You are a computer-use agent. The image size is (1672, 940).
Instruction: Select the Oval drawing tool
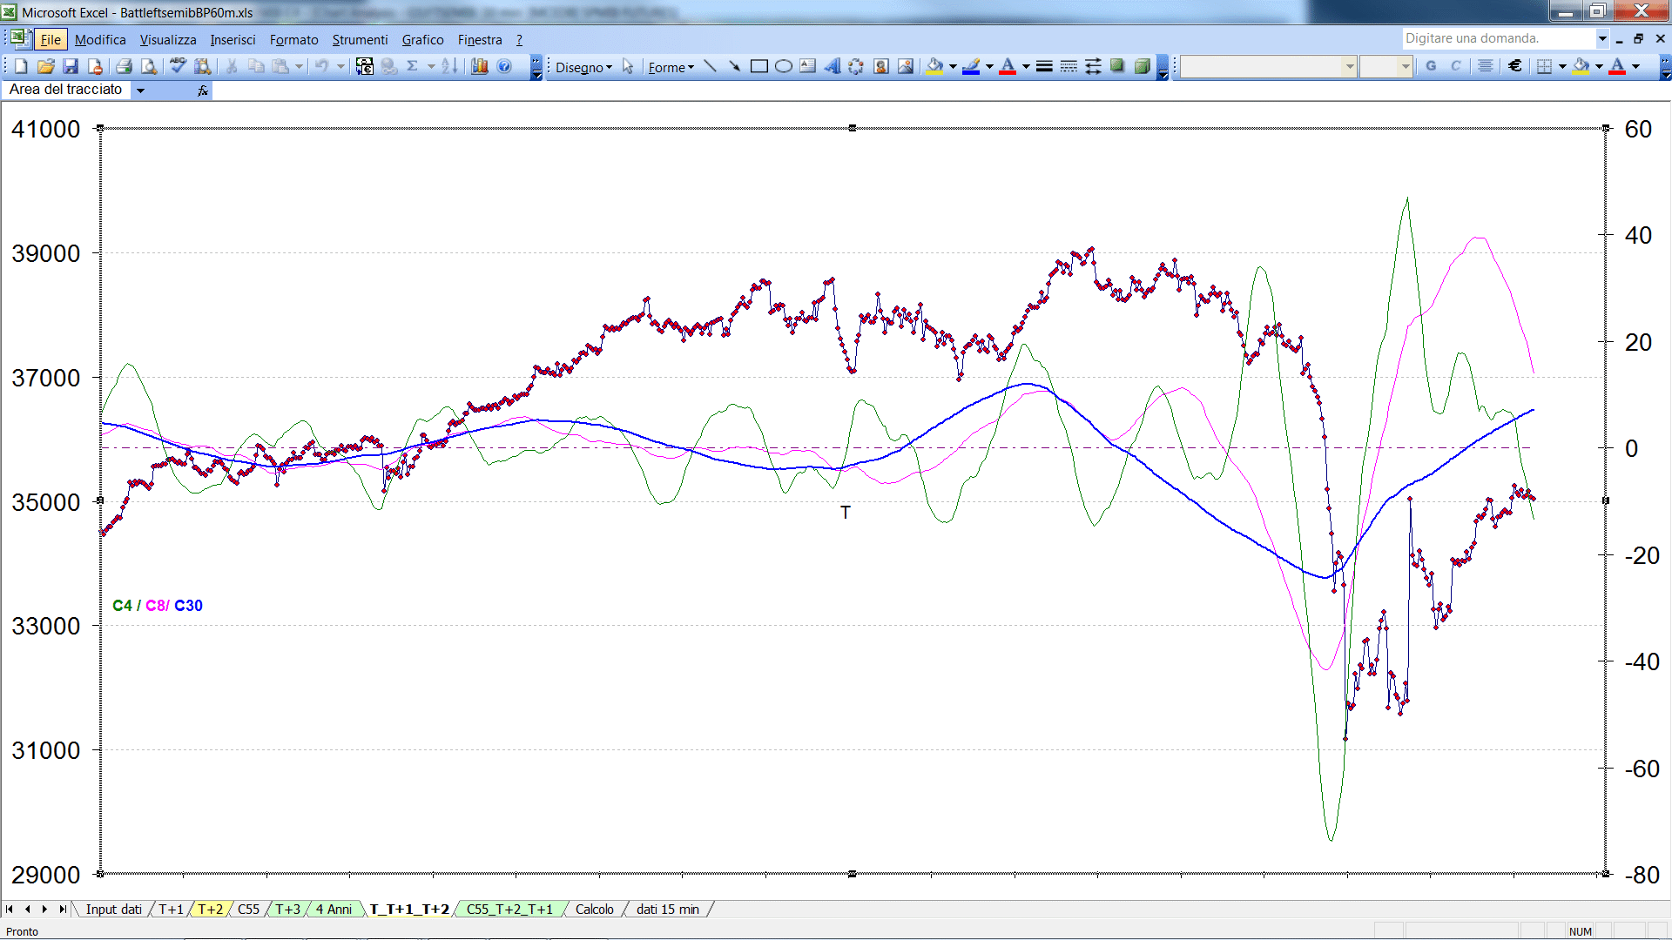tap(783, 66)
